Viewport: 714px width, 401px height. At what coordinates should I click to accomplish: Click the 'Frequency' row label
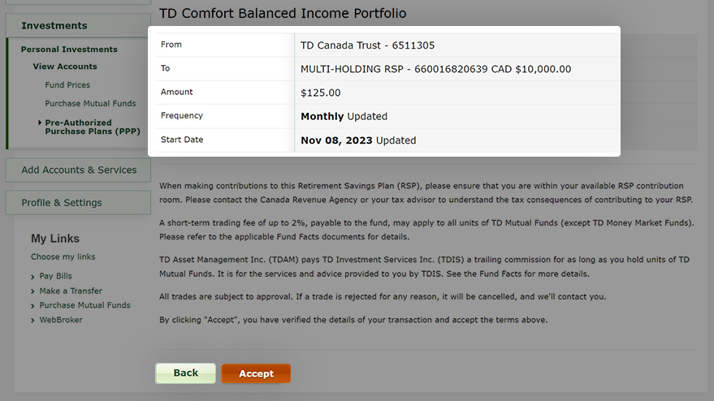click(182, 115)
